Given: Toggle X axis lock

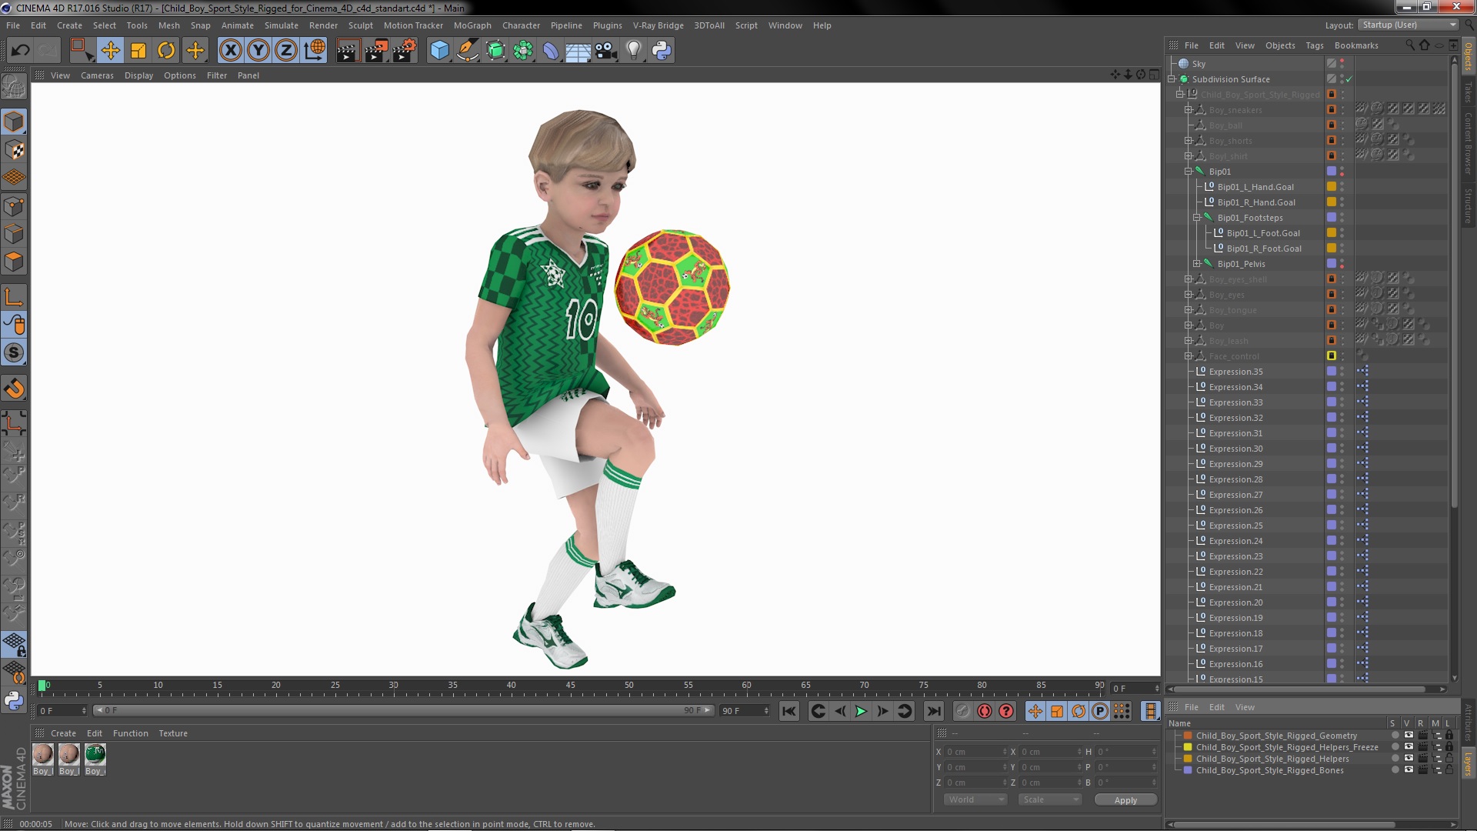Looking at the screenshot, I should pos(230,51).
